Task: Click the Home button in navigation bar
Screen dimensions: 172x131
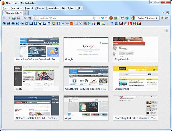Action: coord(30,18)
